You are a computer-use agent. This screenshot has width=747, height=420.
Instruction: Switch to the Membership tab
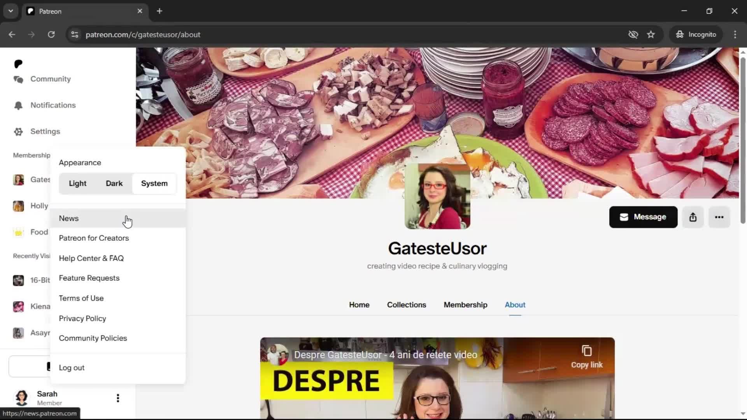click(465, 305)
